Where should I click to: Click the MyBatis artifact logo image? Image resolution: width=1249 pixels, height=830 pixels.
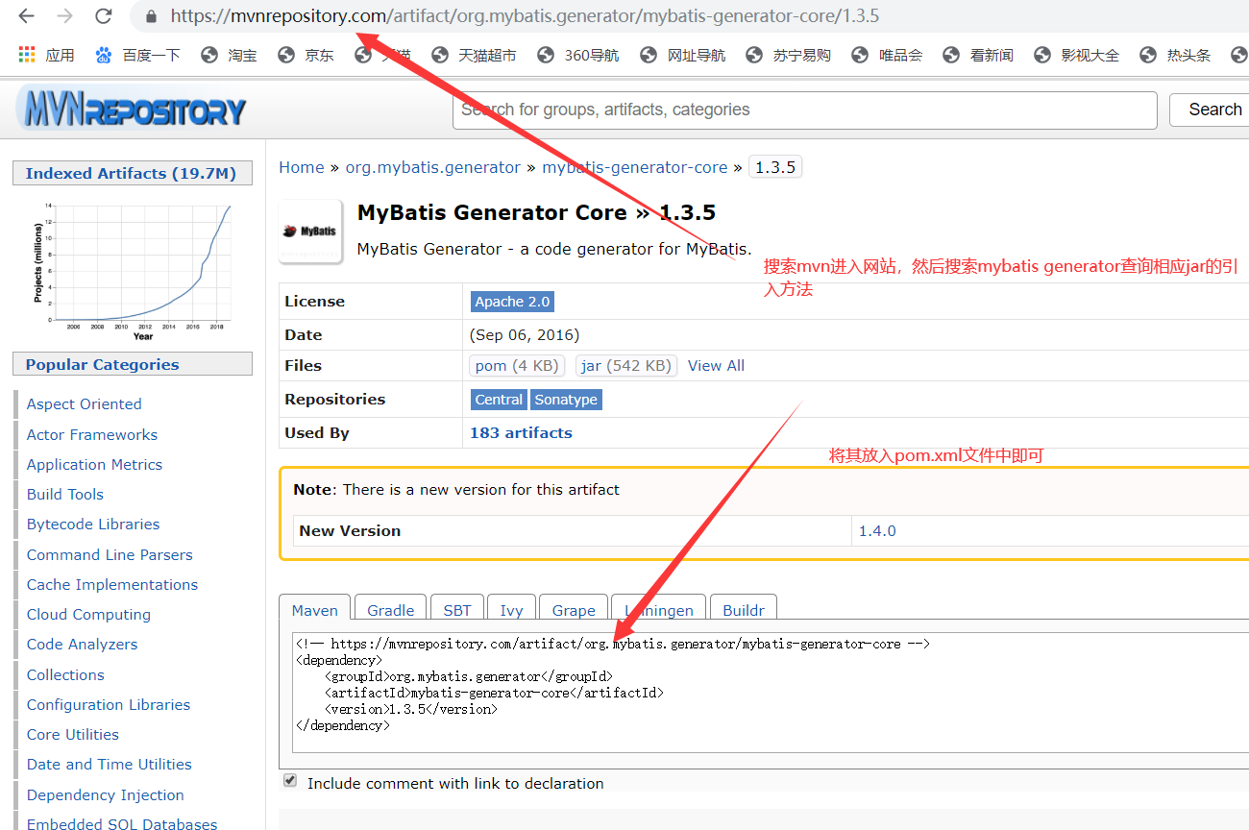(310, 232)
